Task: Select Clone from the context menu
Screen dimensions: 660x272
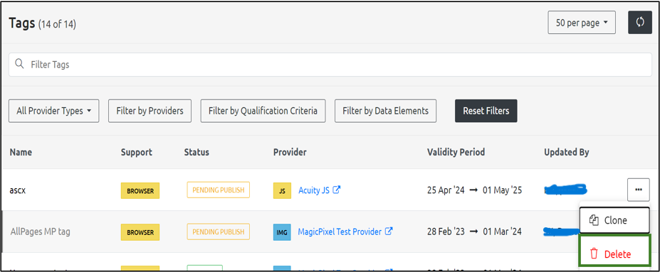Action: tap(614, 220)
